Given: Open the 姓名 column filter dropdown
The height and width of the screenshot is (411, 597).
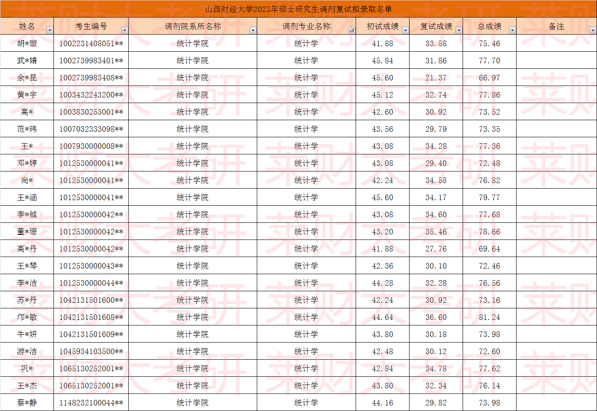Looking at the screenshot, I should coord(50,30).
